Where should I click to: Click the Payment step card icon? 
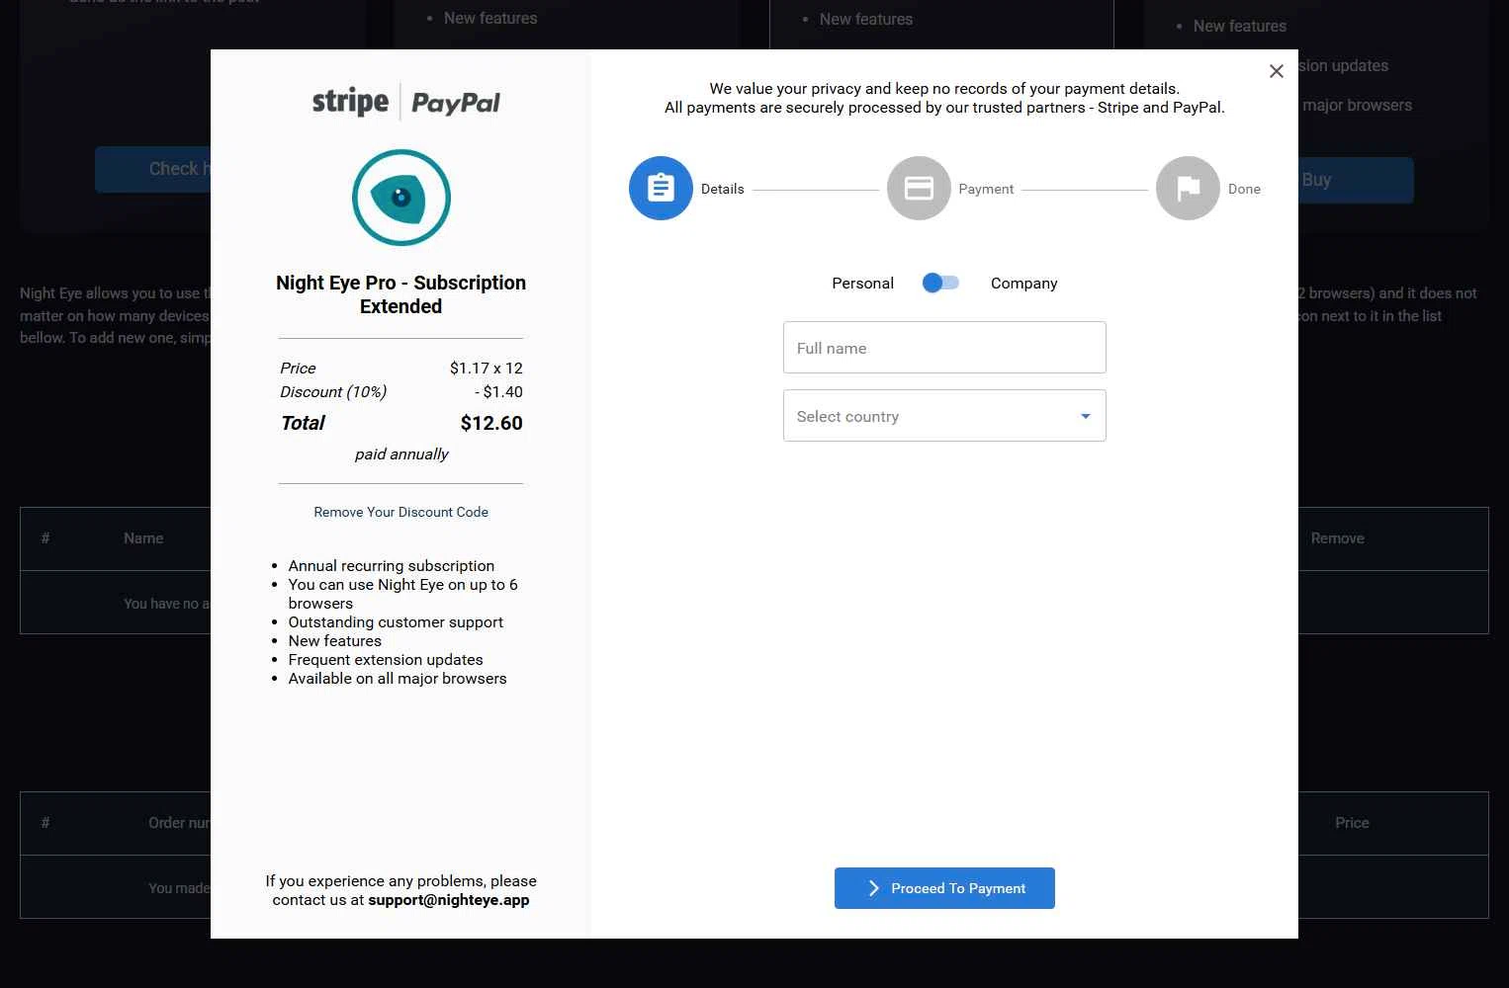click(919, 188)
